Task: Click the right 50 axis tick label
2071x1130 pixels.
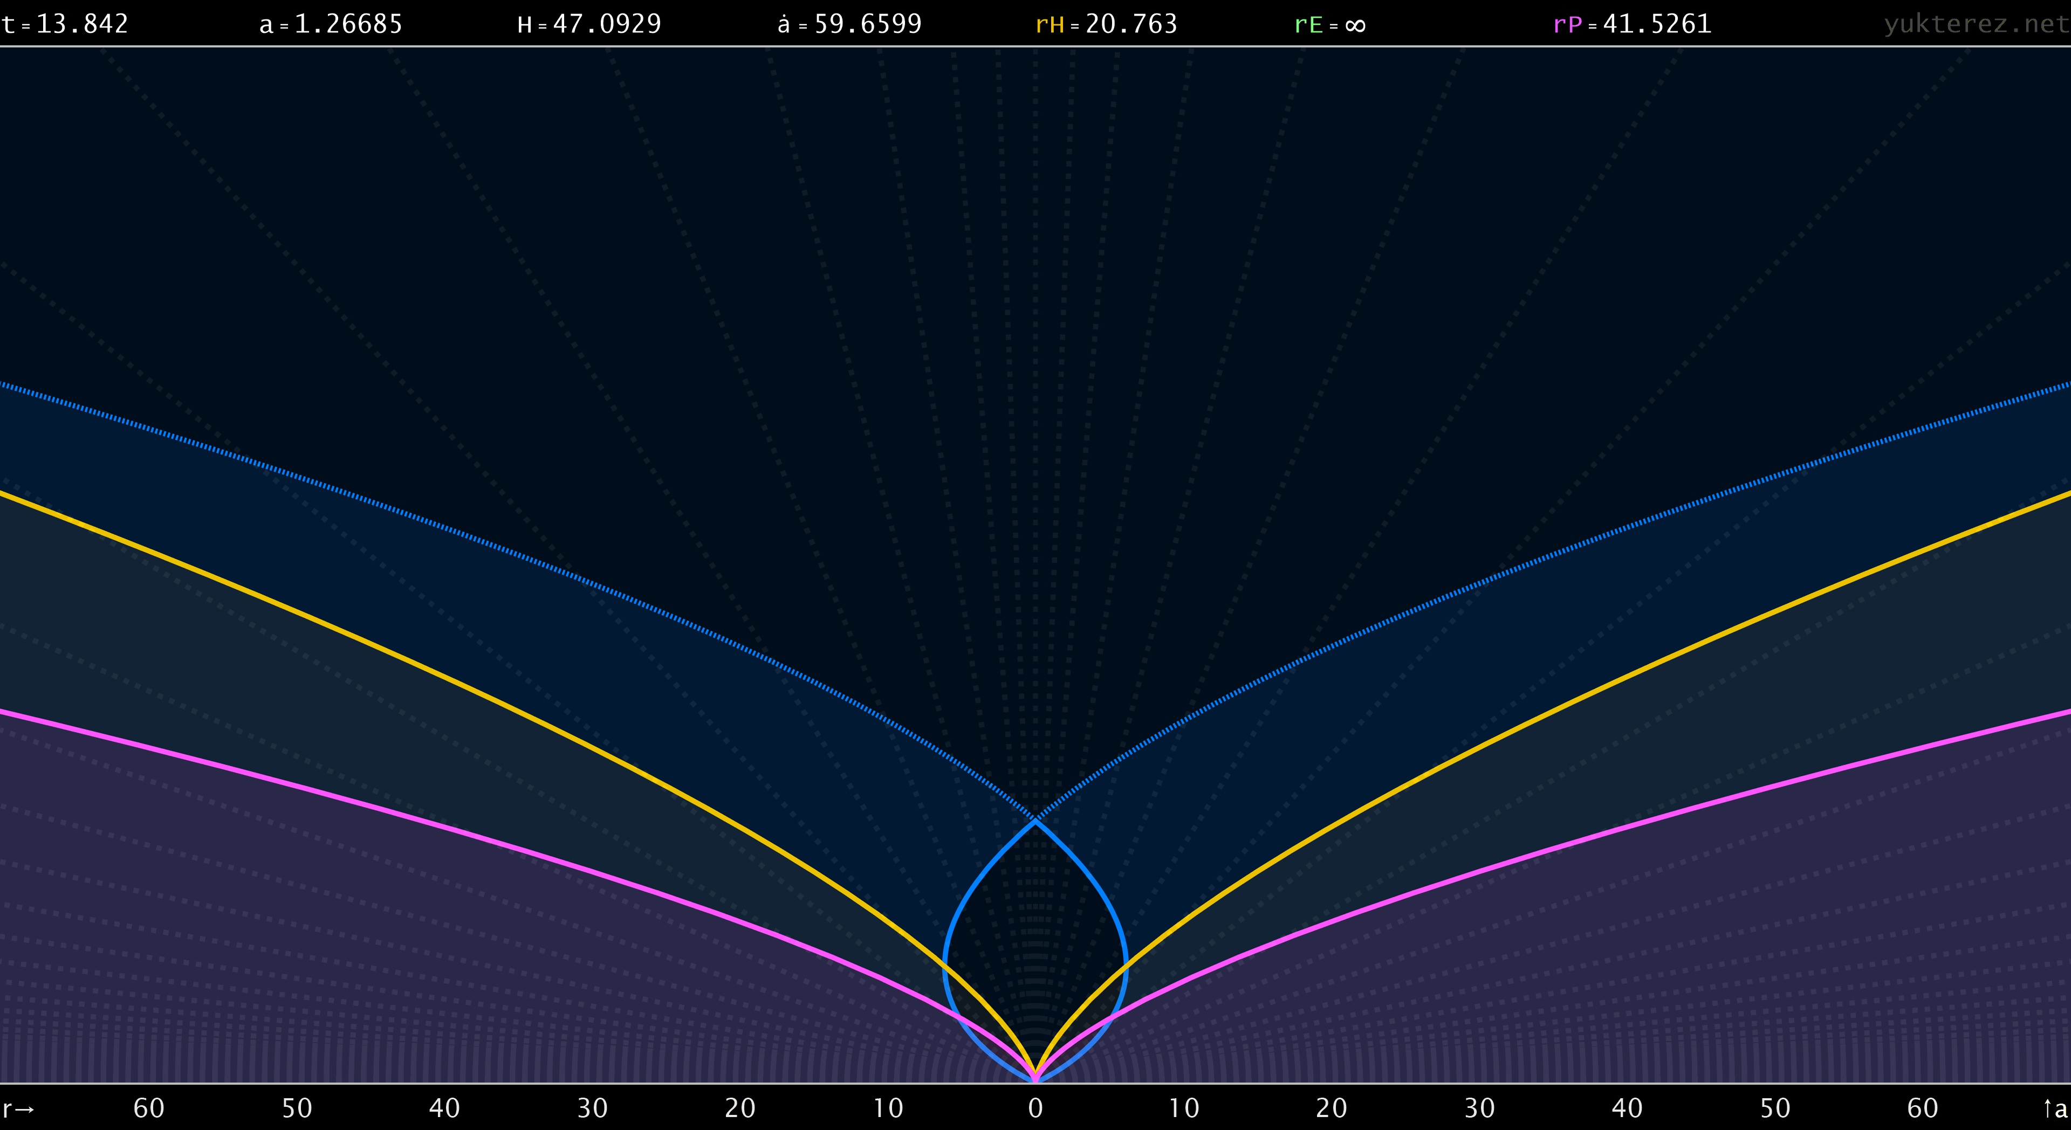Action: (1775, 1109)
